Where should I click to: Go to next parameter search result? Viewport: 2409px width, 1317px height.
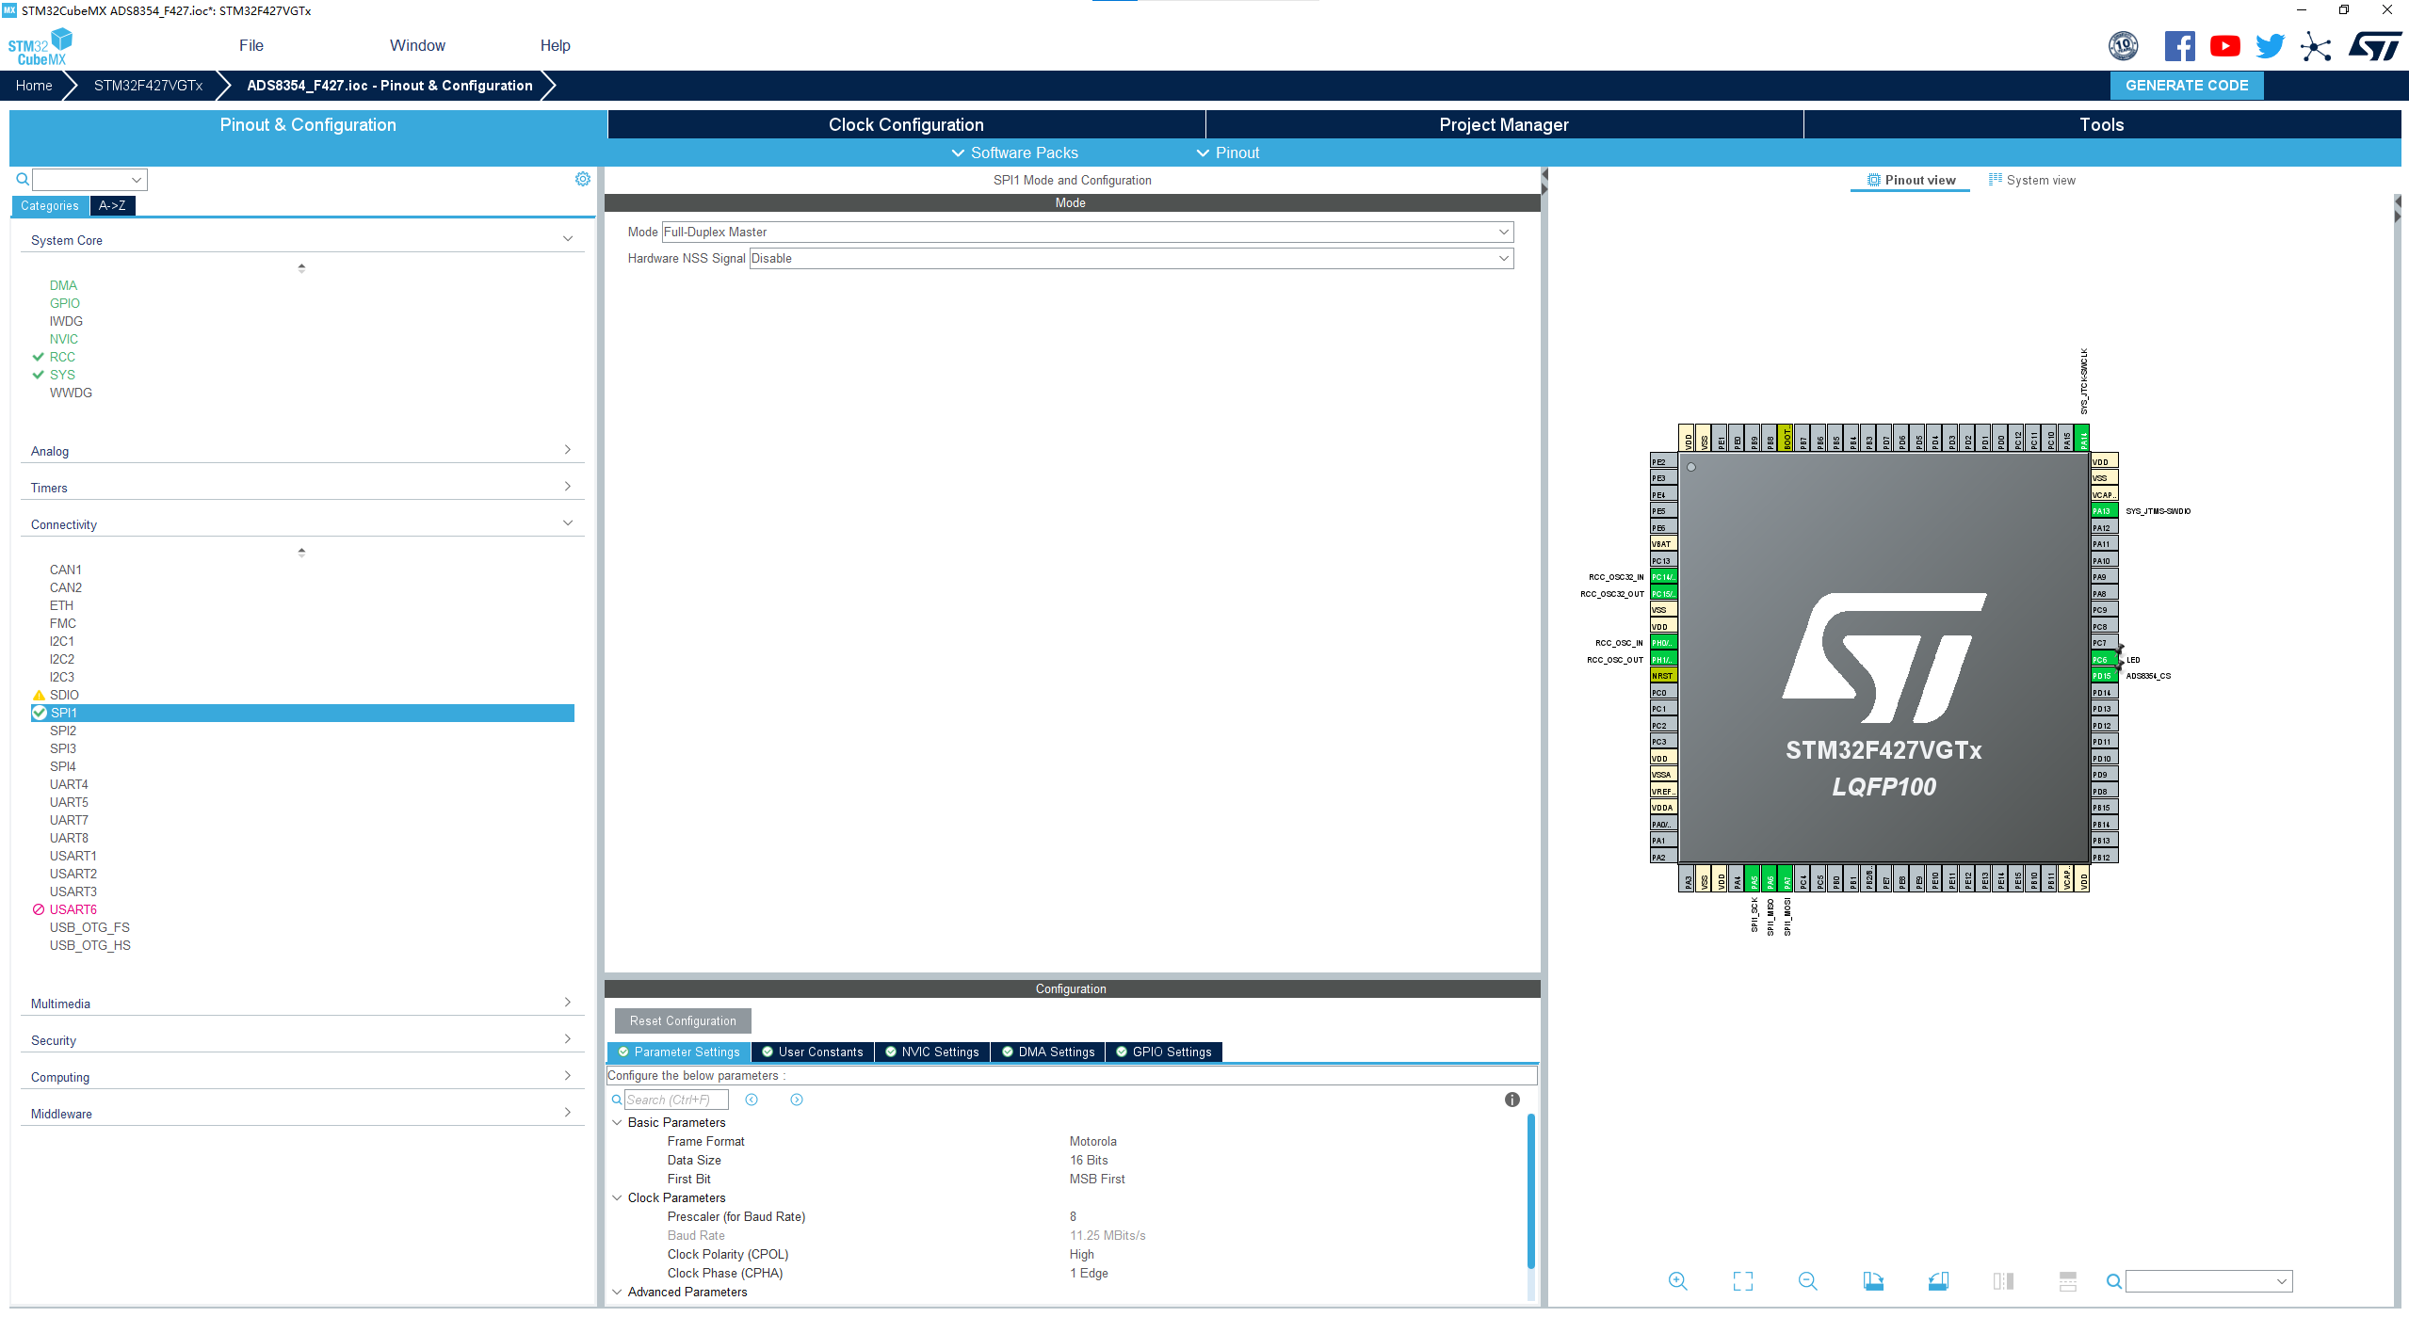tap(797, 1100)
